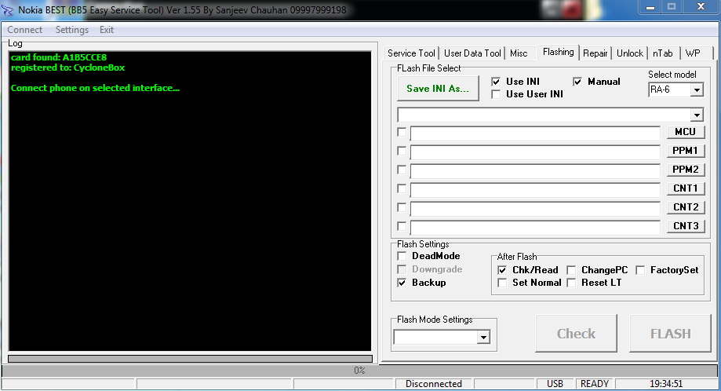Image resolution: width=721 pixels, height=391 pixels.
Task: Tick the checkbox beside the CNT3 field
Action: [x=402, y=226]
